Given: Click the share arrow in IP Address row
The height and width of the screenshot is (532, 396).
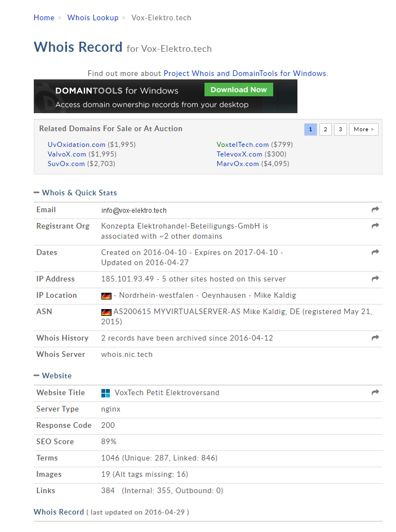Looking at the screenshot, I should (375, 279).
